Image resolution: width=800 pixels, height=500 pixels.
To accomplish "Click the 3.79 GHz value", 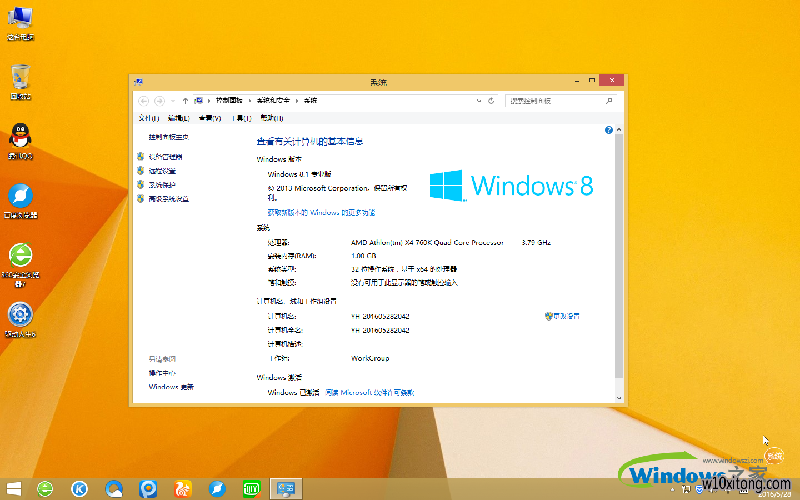I will click(x=536, y=242).
